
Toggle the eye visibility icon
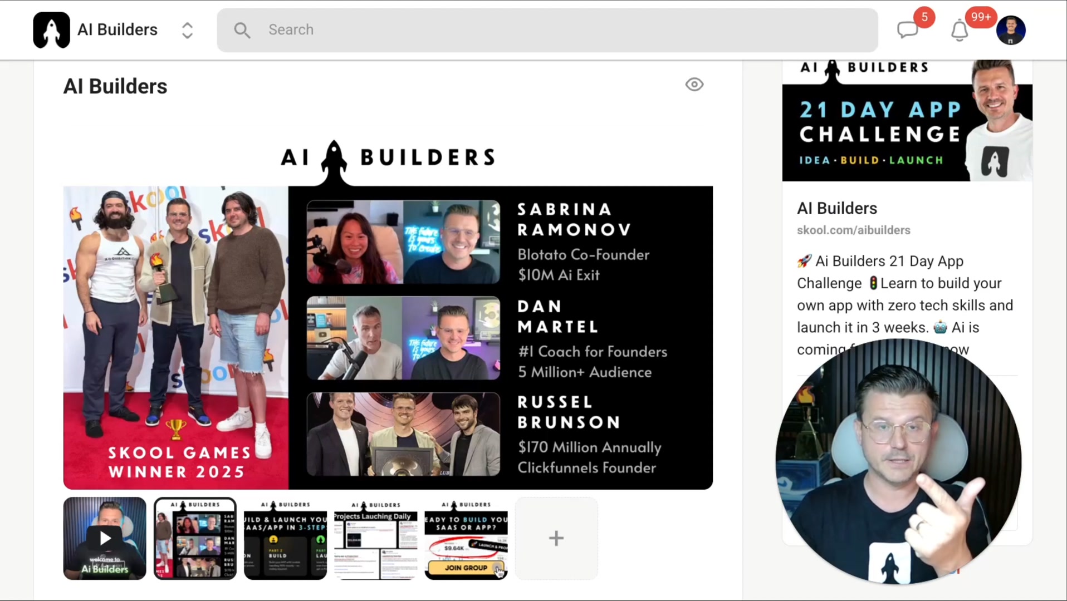click(x=694, y=85)
